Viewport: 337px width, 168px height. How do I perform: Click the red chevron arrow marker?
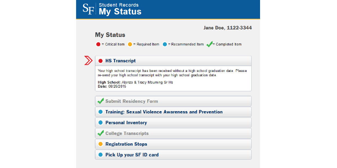[x=88, y=60]
